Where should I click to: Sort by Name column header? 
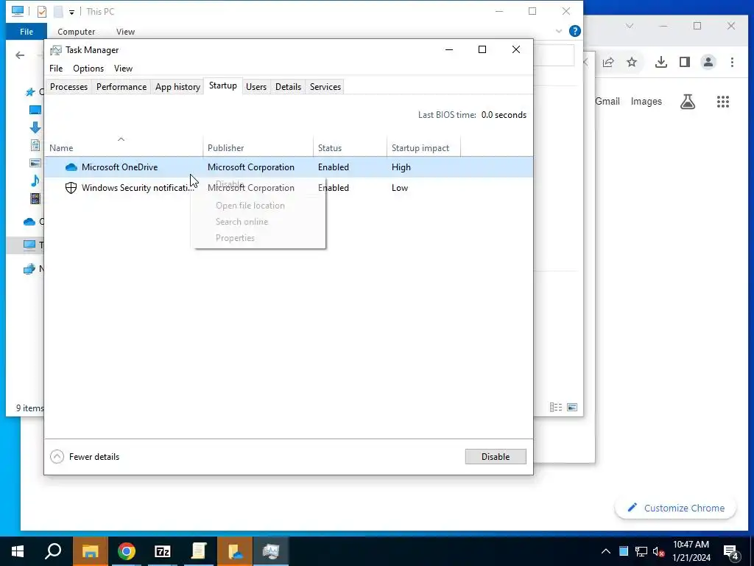tap(124, 147)
